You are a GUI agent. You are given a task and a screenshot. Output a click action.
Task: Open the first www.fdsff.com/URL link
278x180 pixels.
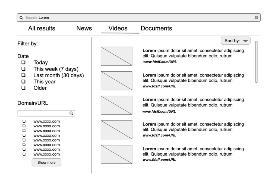point(159,62)
